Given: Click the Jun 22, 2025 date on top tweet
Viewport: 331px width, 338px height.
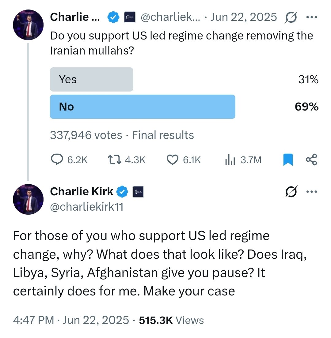Looking at the screenshot, I should 244,17.
